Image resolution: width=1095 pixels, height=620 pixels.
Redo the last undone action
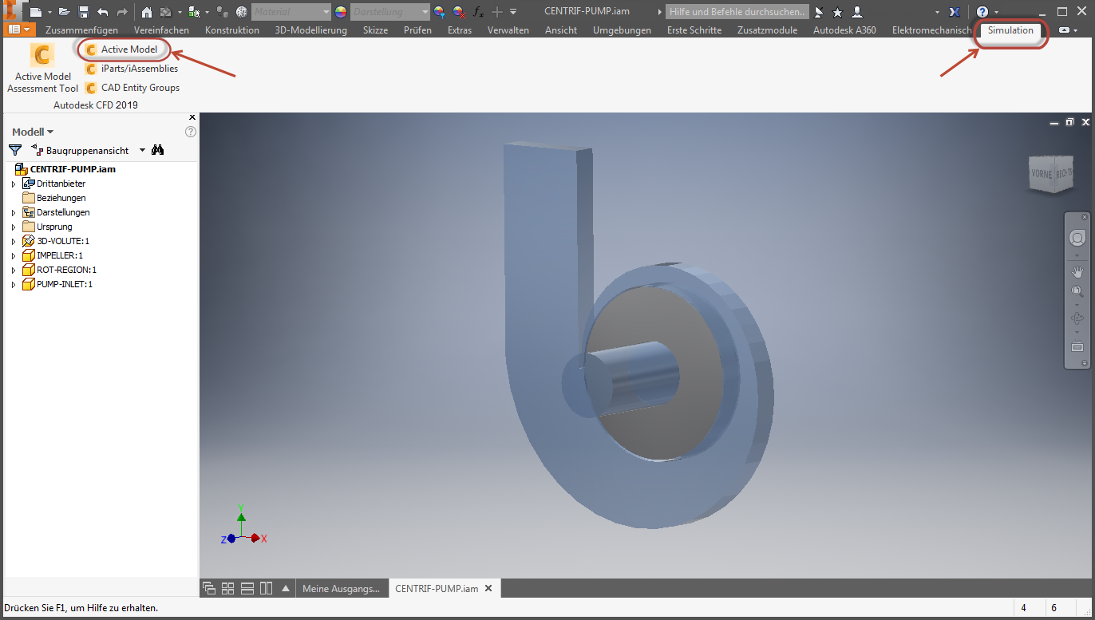tap(121, 12)
